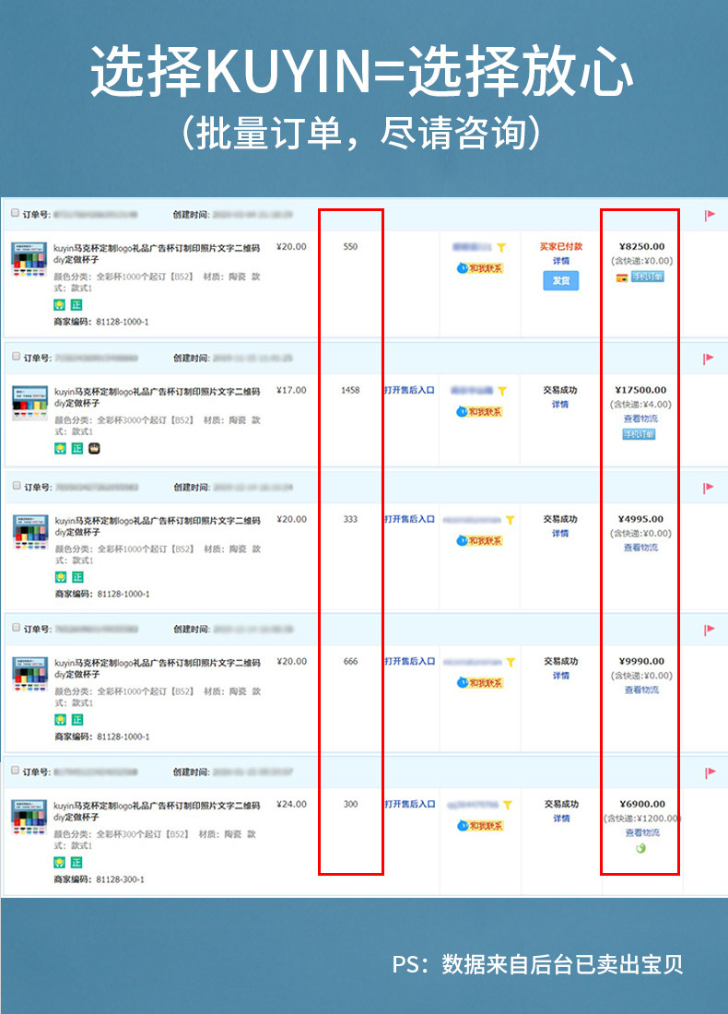The width and height of the screenshot is (728, 1014).
Task: Open 详情 for the ¥9990.00 order
Action: click(560, 676)
